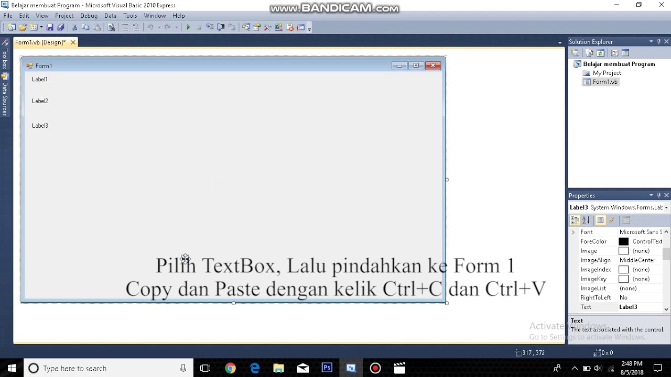The height and width of the screenshot is (377, 671).
Task: Click the black ForeColor swatch
Action: click(623, 241)
